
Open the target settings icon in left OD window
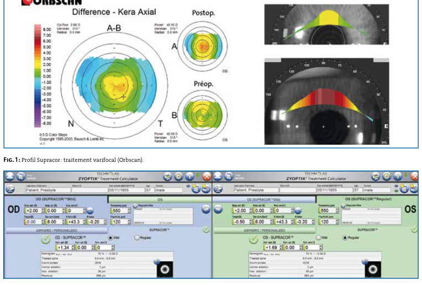(178, 177)
